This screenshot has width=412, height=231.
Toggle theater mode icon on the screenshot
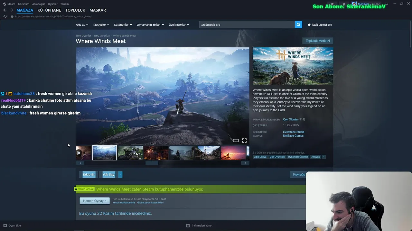pyautogui.click(x=236, y=141)
